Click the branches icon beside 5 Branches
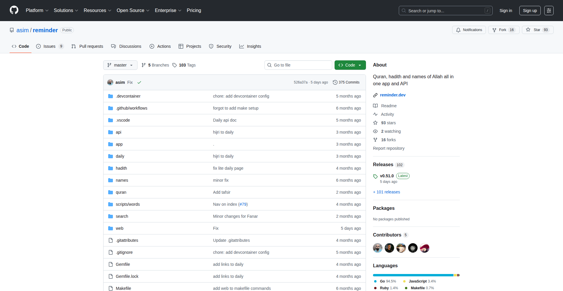 click(144, 65)
